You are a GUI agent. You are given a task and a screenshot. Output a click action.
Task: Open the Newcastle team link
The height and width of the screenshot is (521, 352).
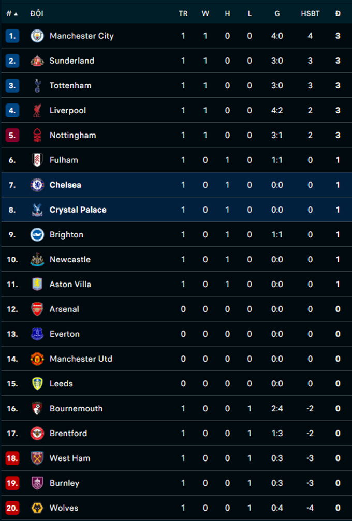(x=70, y=260)
